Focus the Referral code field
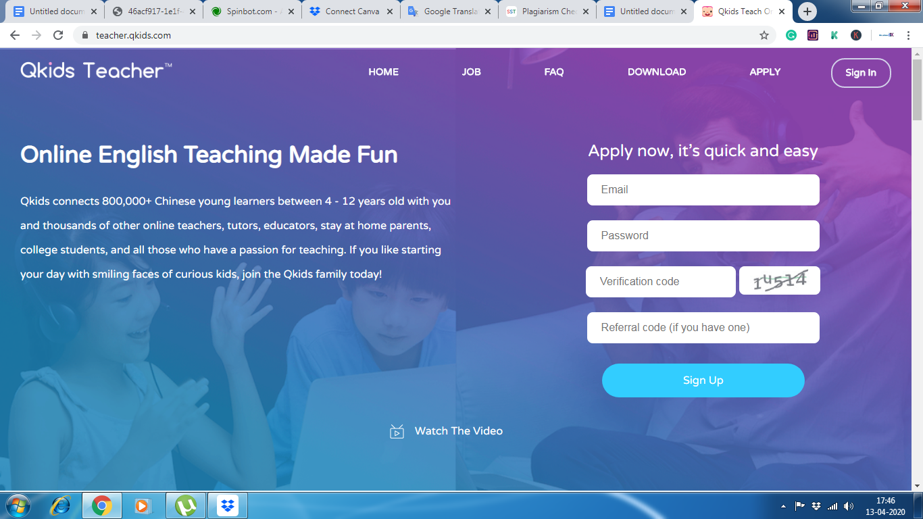Image resolution: width=923 pixels, height=519 pixels. point(703,328)
